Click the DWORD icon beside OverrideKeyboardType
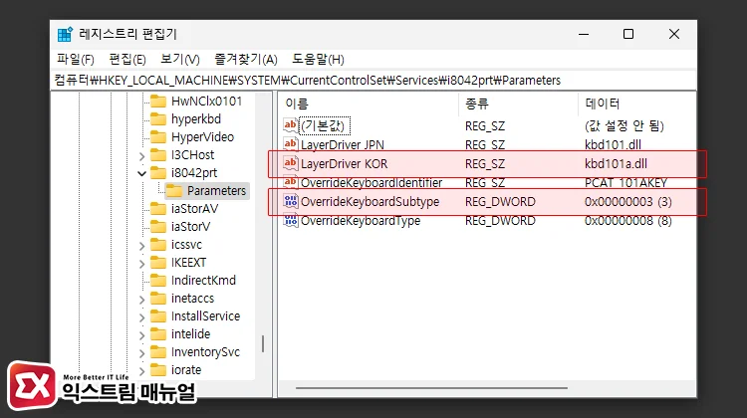This screenshot has width=747, height=418. click(291, 220)
